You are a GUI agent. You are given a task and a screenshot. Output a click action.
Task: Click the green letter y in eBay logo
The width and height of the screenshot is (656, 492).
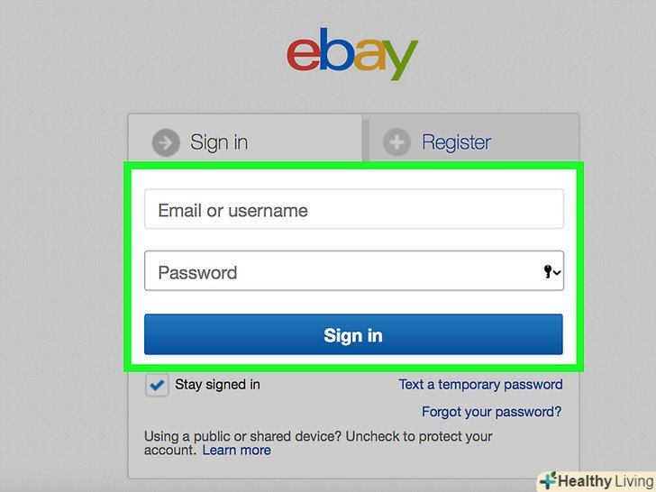coord(398,59)
